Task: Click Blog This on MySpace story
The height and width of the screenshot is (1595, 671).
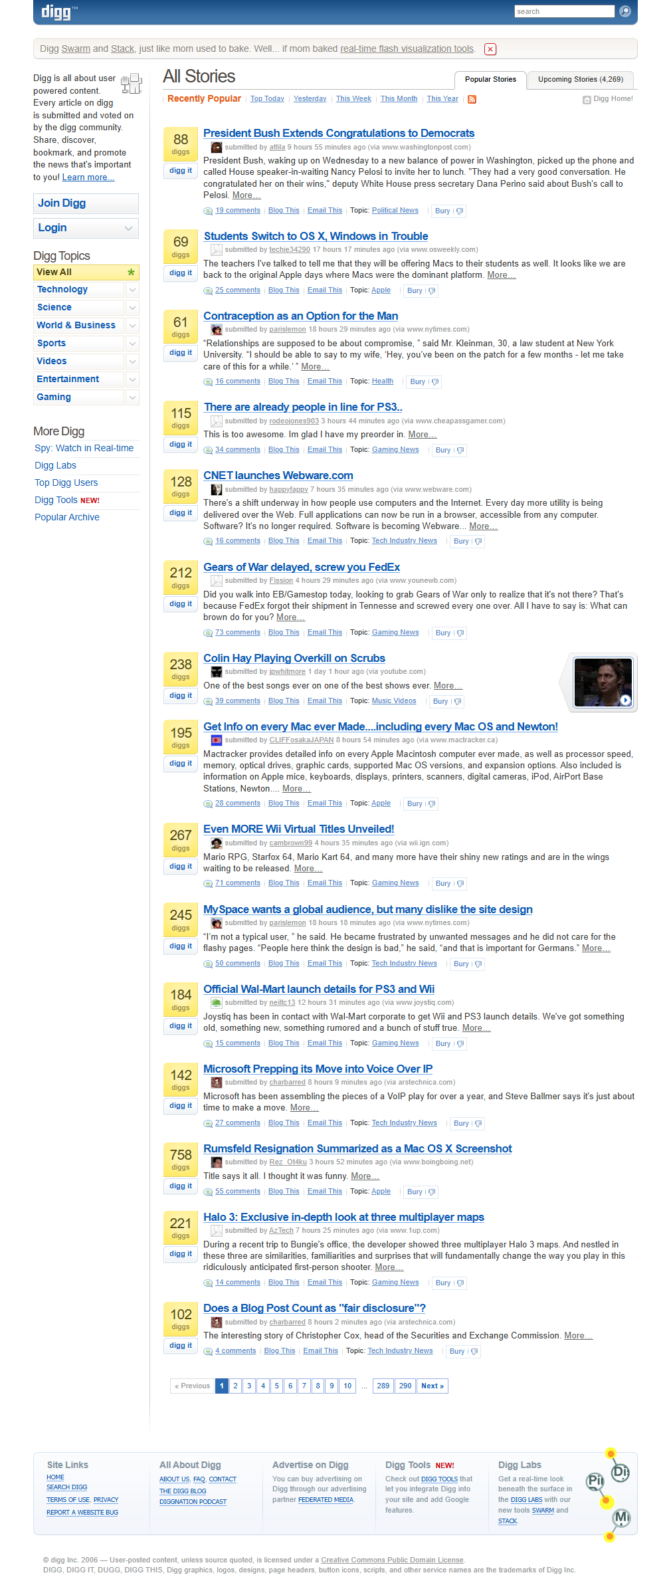Action: [284, 964]
